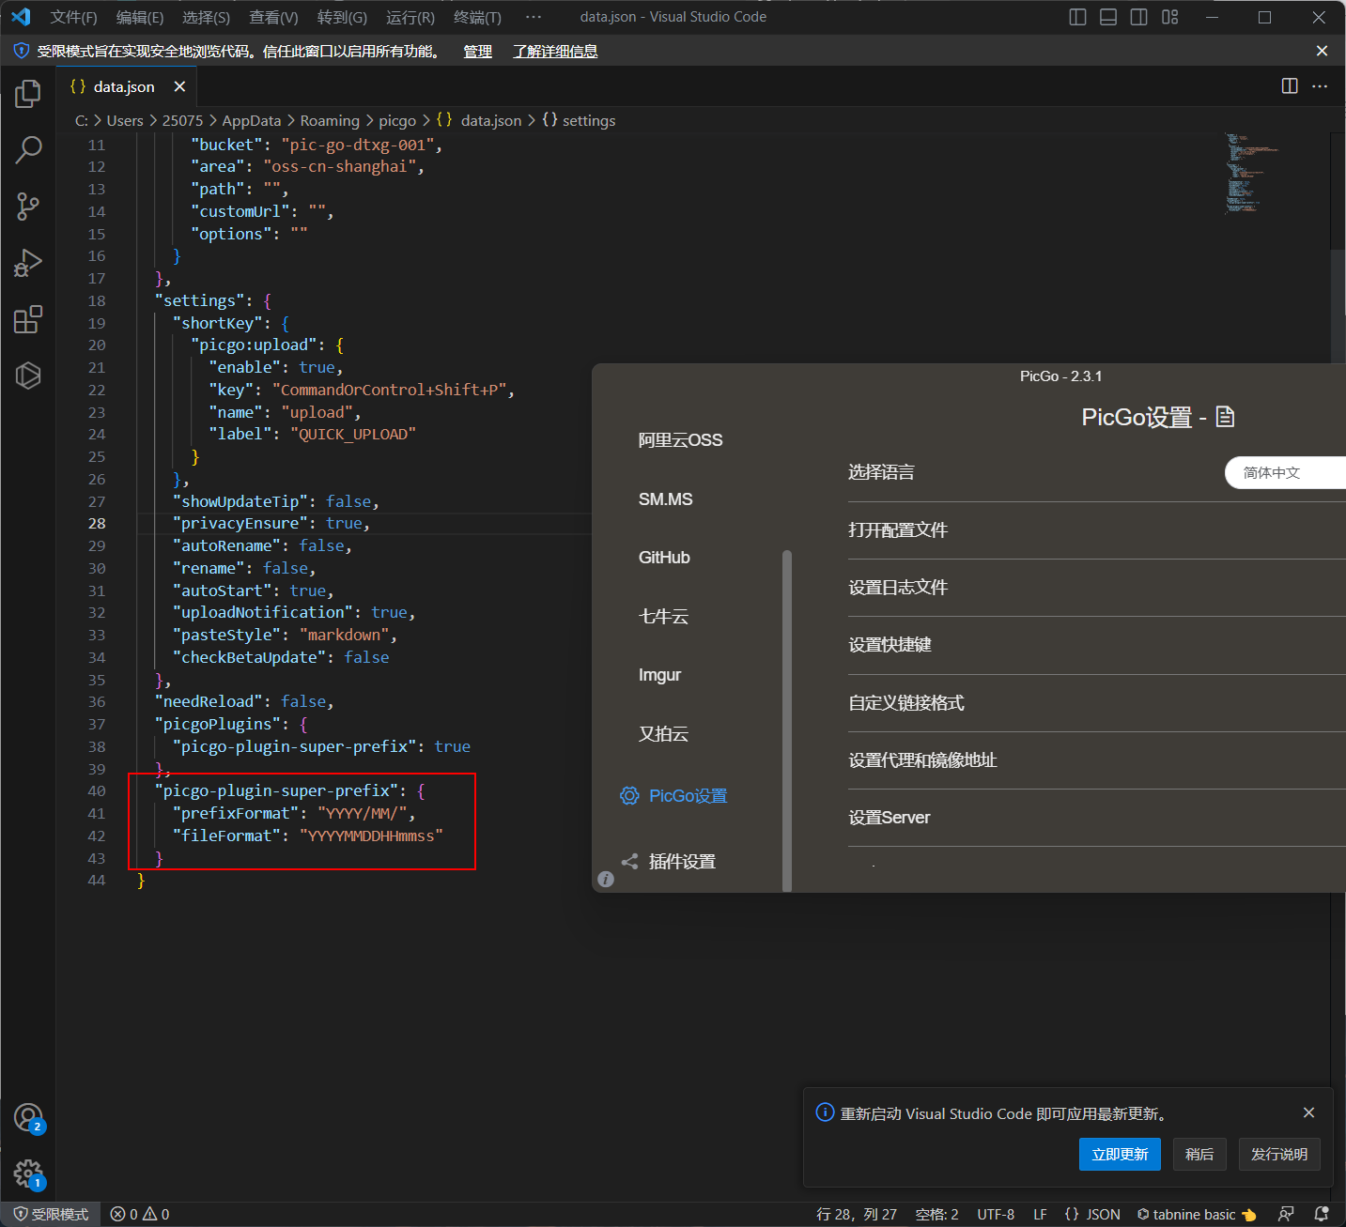Viewport: 1346px width, 1227px height.
Task: Click the 稍后 button
Action: 1199,1154
